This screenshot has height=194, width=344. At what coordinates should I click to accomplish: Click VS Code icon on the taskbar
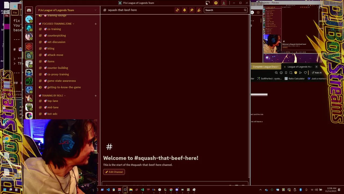[x=108, y=190]
